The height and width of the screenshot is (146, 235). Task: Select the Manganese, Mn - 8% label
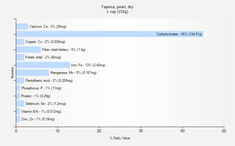73,73
